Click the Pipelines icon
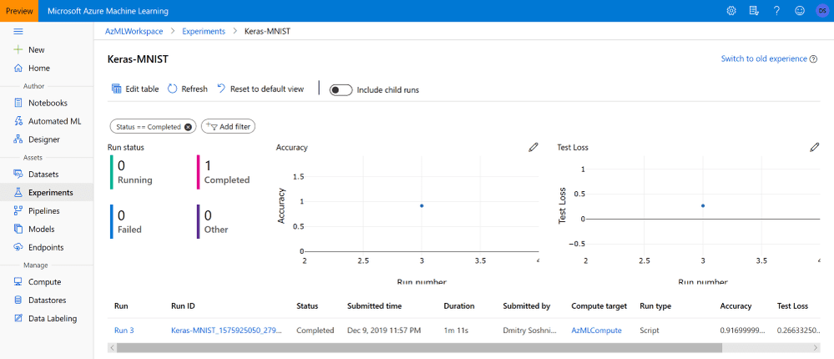The image size is (834, 359). [x=18, y=210]
